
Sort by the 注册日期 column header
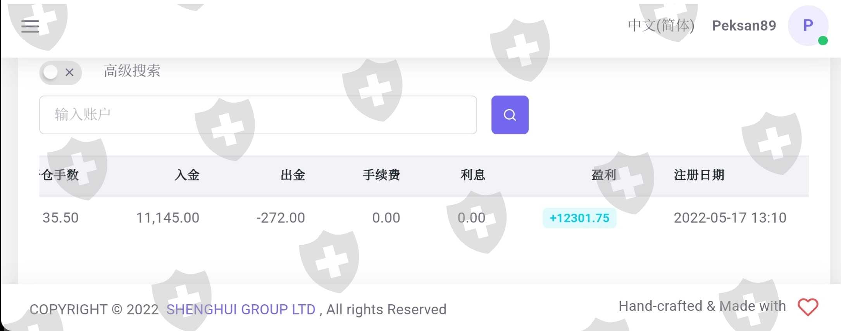tap(699, 175)
